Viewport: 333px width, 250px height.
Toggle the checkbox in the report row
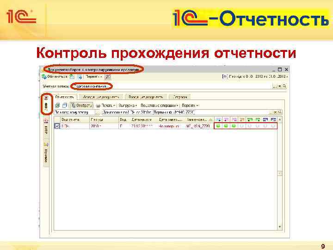point(57,126)
